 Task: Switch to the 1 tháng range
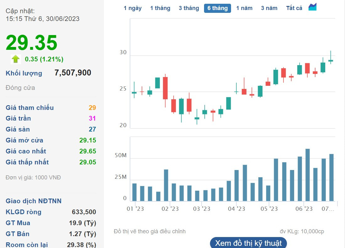click(x=160, y=8)
